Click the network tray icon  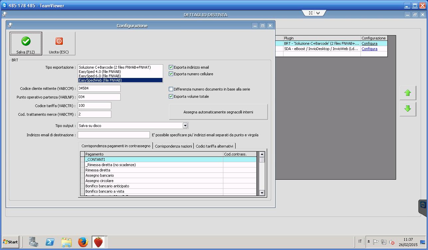pyautogui.click(x=384, y=242)
